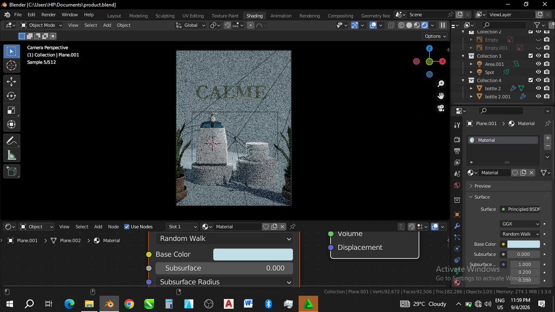Switch to the Modeling workspace tab
The image size is (555, 312).
[138, 16]
